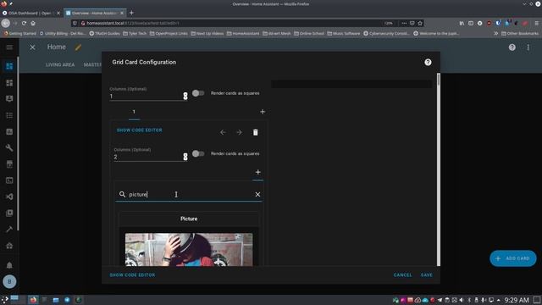
Task: Click SHOW CODE EDITOR at dialog bottom
Action: (x=132, y=274)
